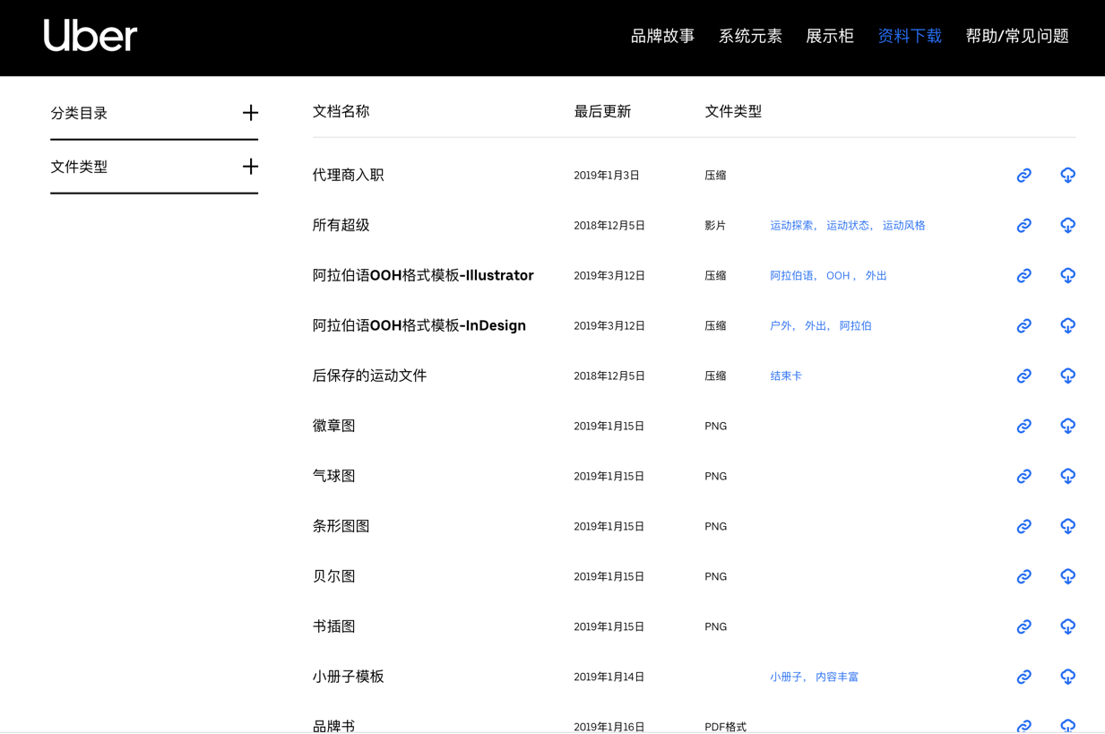Copy link for 代理商入职 row
Image resolution: width=1105 pixels, height=734 pixels.
point(1023,176)
